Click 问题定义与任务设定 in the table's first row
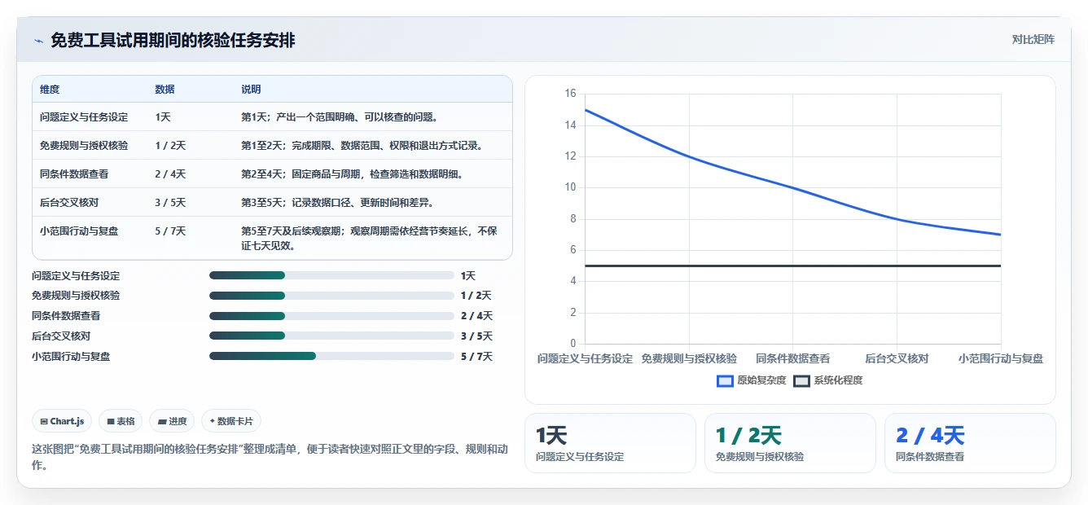 (84, 117)
